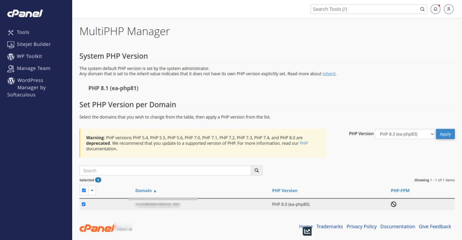This screenshot has height=240, width=462.
Task: Focus the domain Search field
Action: click(x=165, y=171)
